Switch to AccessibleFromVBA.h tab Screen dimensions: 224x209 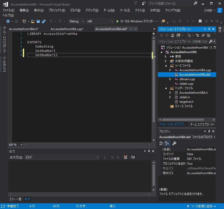(24, 29)
